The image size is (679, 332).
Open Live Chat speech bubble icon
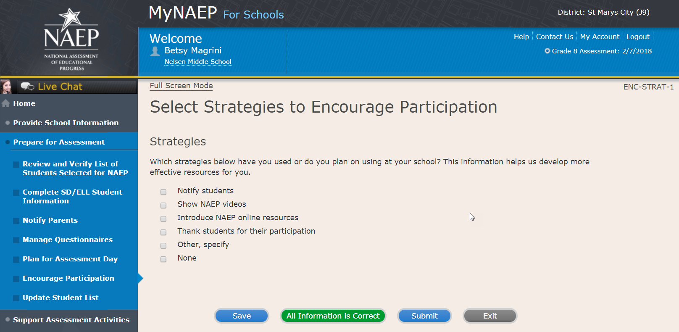[x=27, y=87]
